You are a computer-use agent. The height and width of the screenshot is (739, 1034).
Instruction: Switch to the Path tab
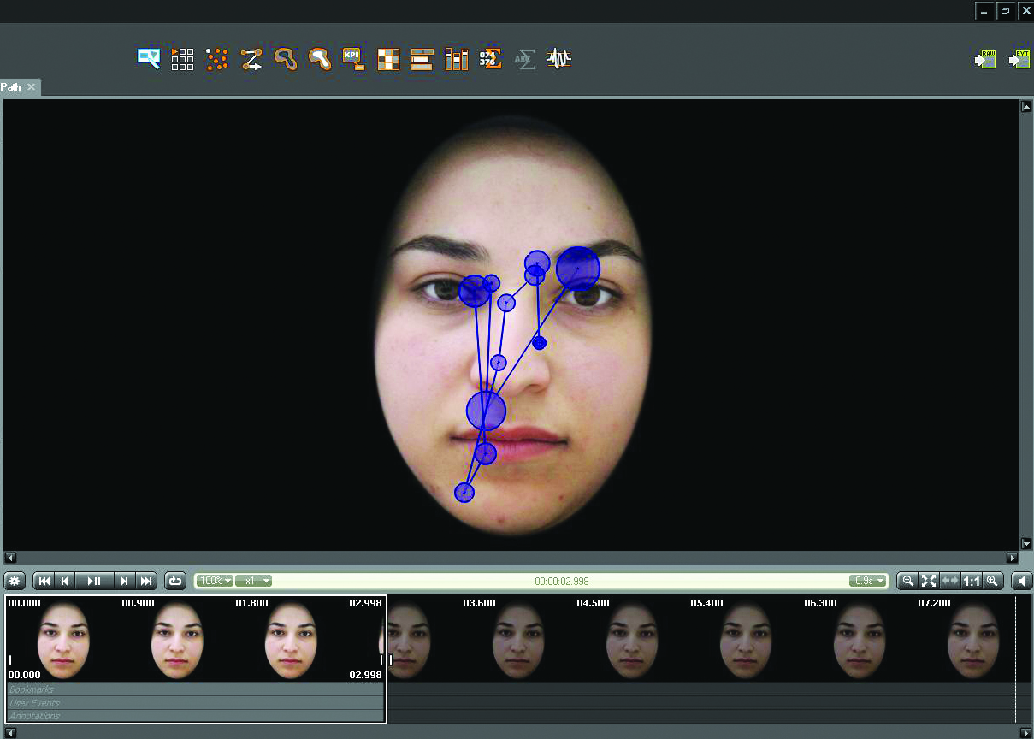pos(12,87)
